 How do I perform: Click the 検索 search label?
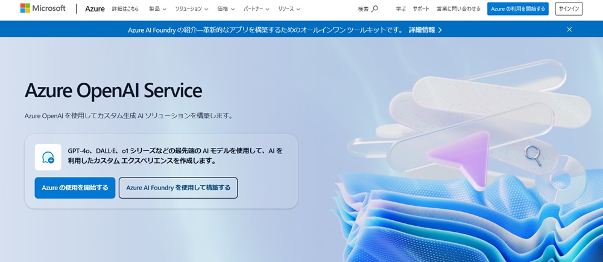(x=363, y=9)
